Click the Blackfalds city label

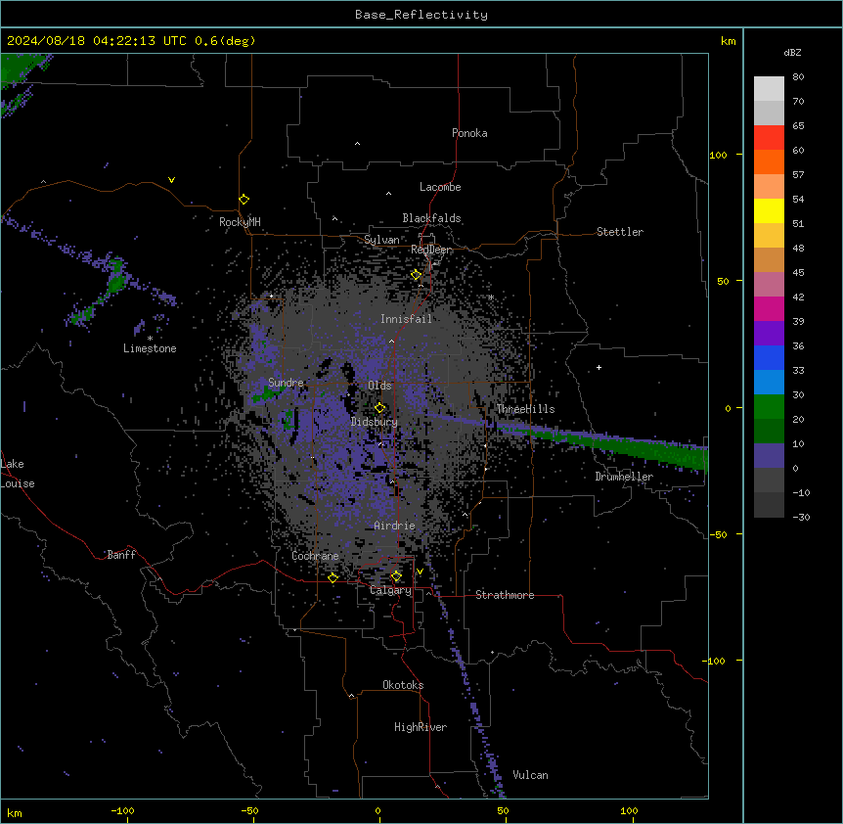pos(431,218)
